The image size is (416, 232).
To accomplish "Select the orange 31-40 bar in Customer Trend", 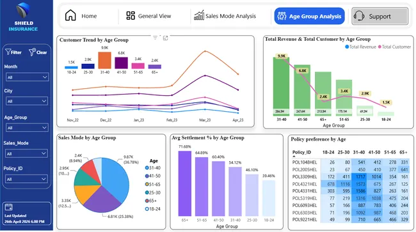I will point(104,60).
